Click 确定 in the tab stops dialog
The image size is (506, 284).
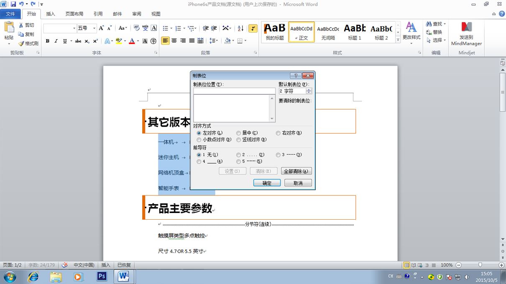267,183
